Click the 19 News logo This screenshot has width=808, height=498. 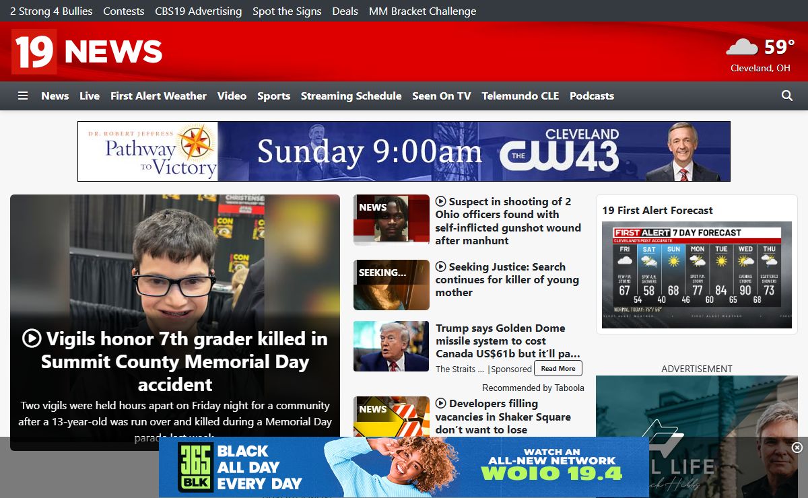point(87,51)
